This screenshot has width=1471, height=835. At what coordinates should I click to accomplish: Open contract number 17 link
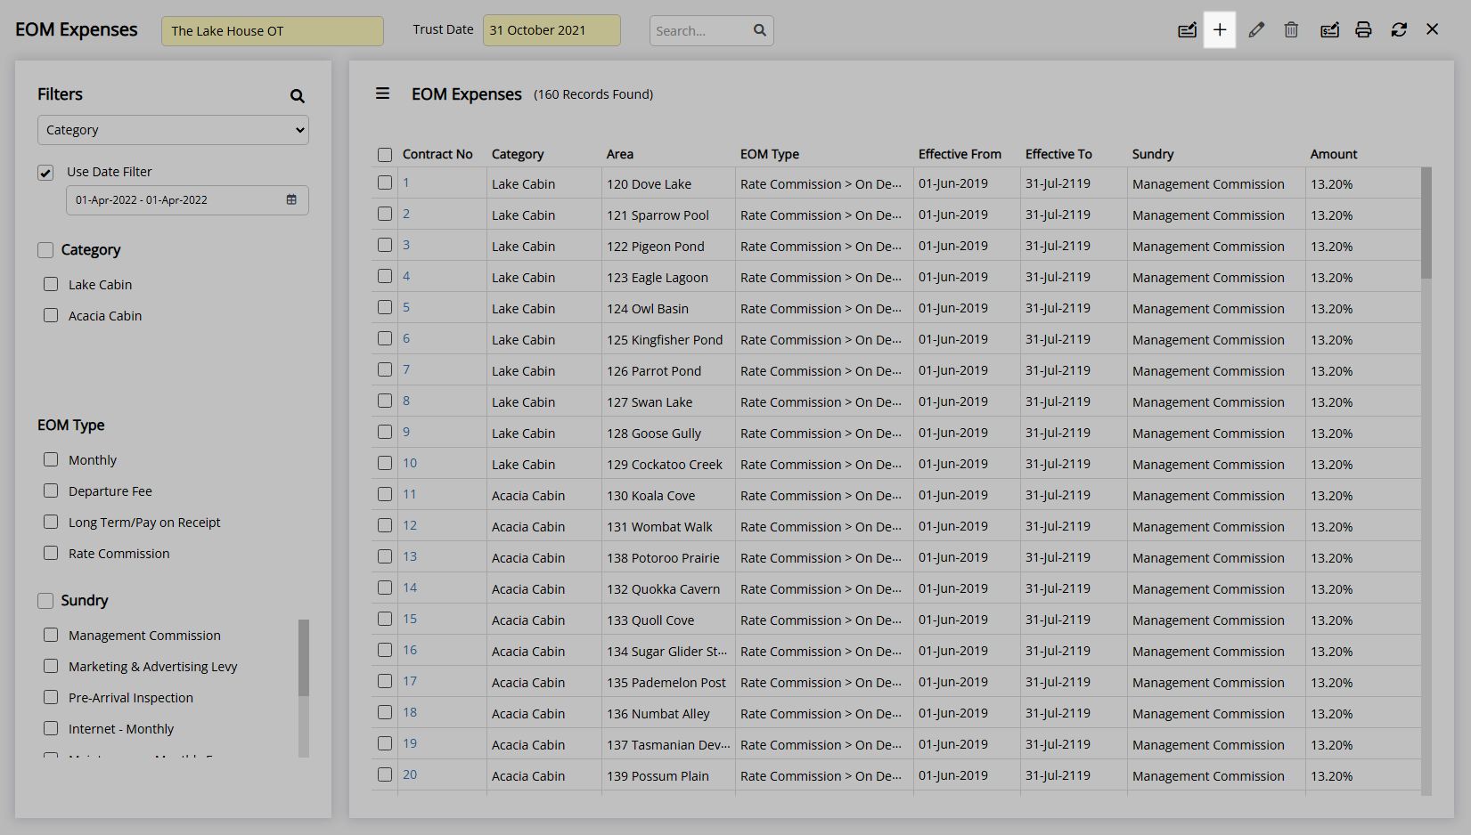(x=410, y=681)
